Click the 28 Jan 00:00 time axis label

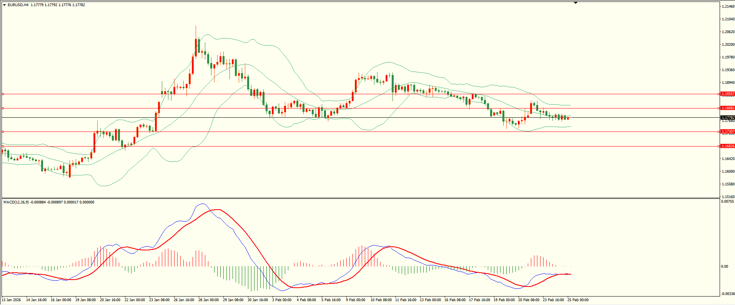208,300
